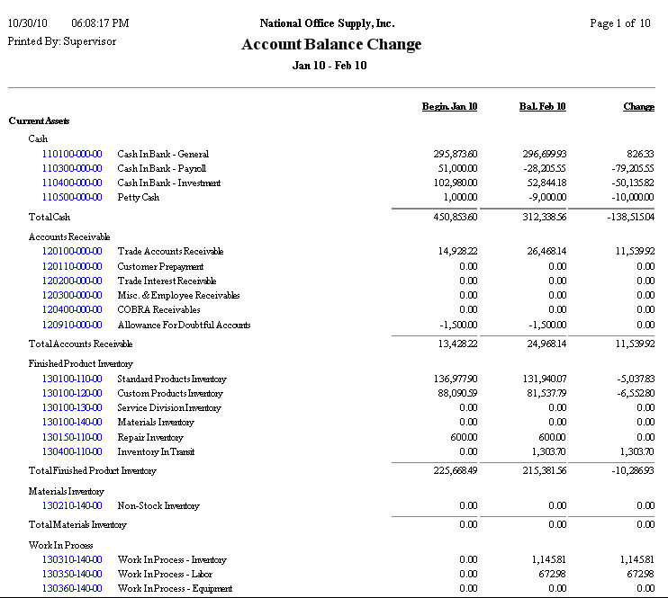668x598 pixels.
Task: Open Inventory In Transit account 130400-110-00
Action: (x=72, y=451)
